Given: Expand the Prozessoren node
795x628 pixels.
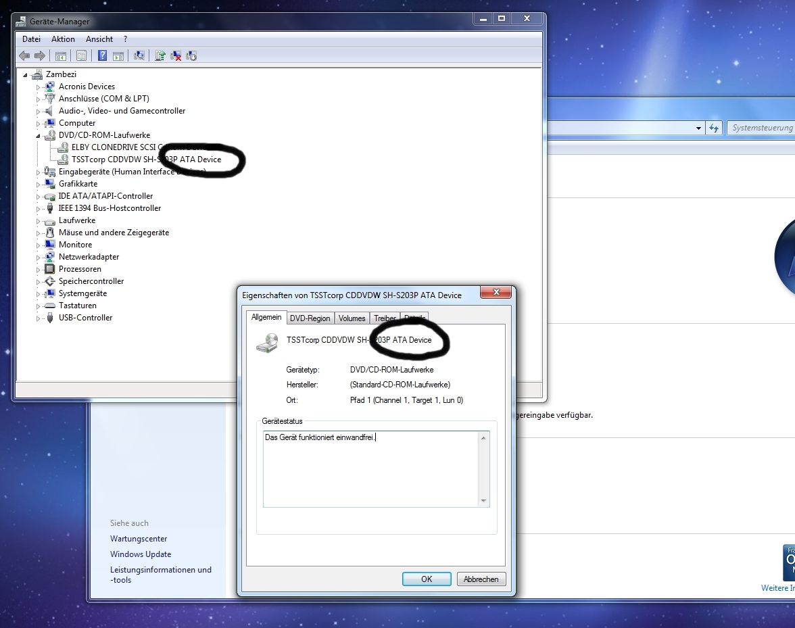Looking at the screenshot, I should (x=38, y=270).
